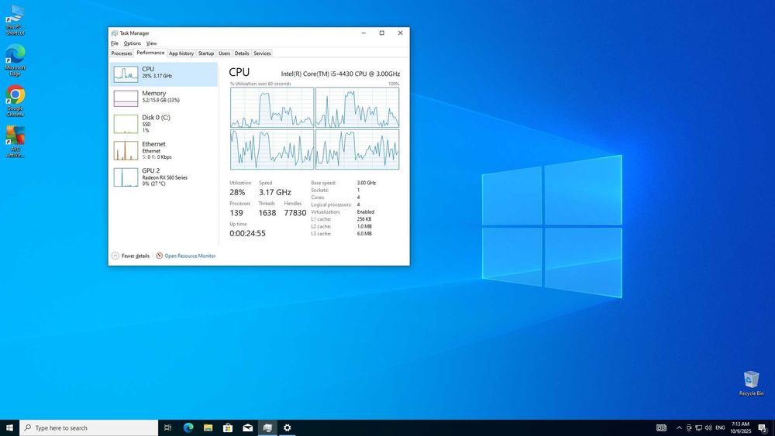Click the third CPU core graph, bottom left
This screenshot has height=436, width=775.
pos(272,149)
